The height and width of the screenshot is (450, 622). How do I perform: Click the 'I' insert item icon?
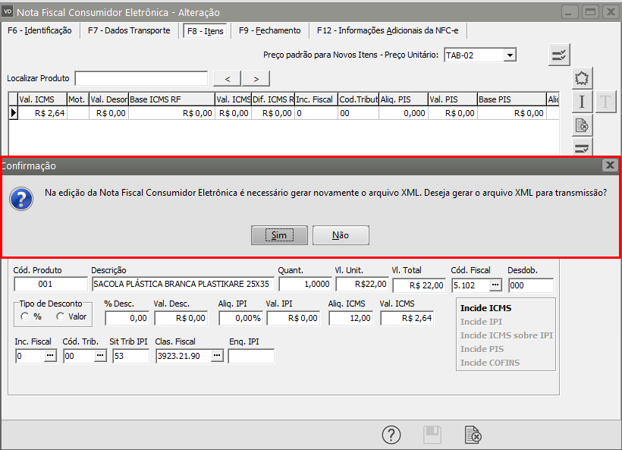[x=582, y=102]
